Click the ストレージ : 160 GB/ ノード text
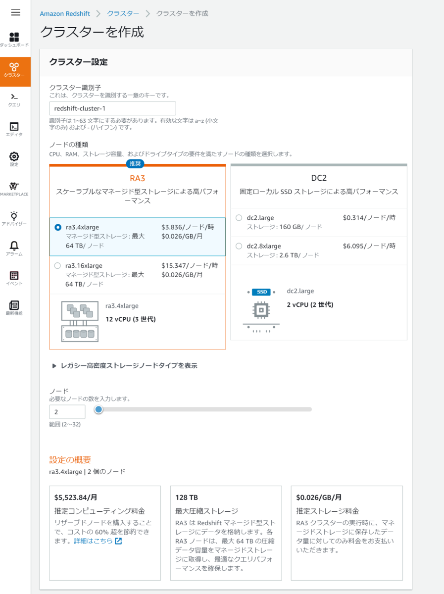Screen dimensions: 444x594 pyautogui.click(x=284, y=227)
